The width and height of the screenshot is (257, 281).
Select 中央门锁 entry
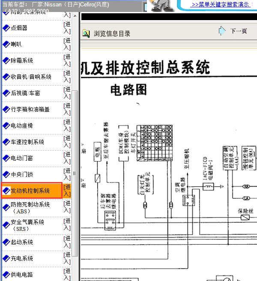coord(22,174)
